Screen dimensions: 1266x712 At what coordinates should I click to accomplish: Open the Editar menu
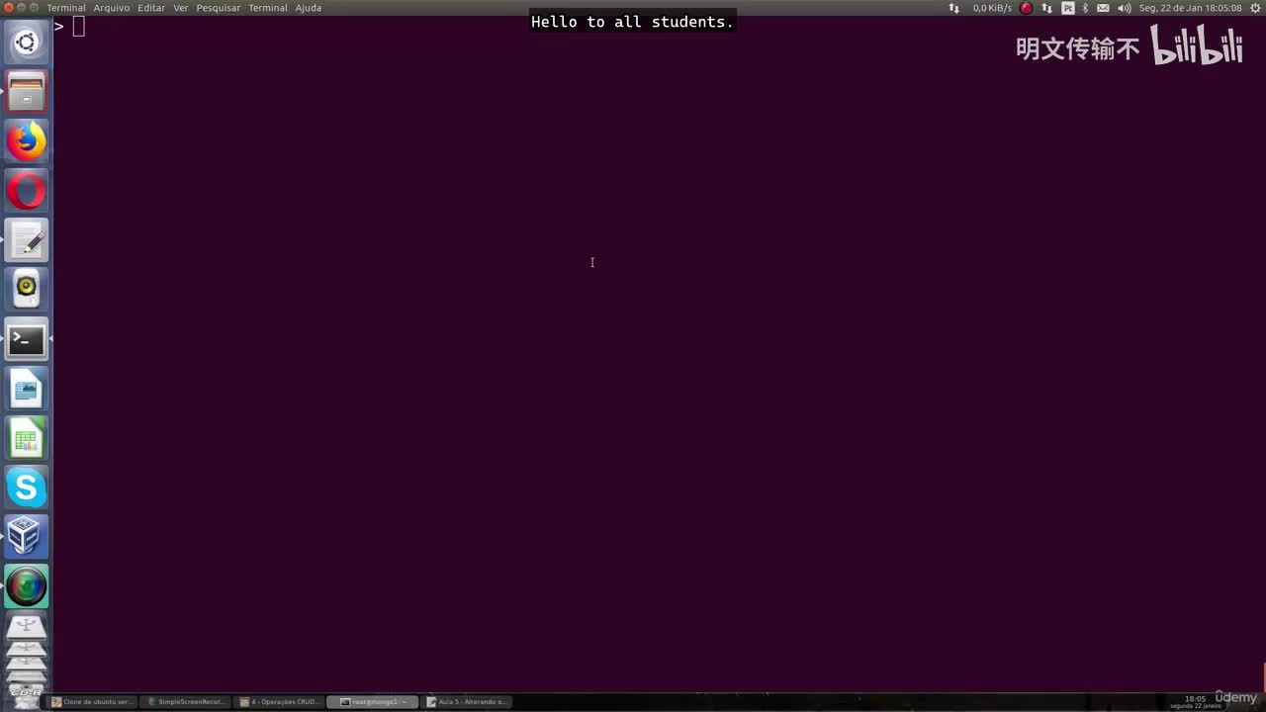pos(151,8)
